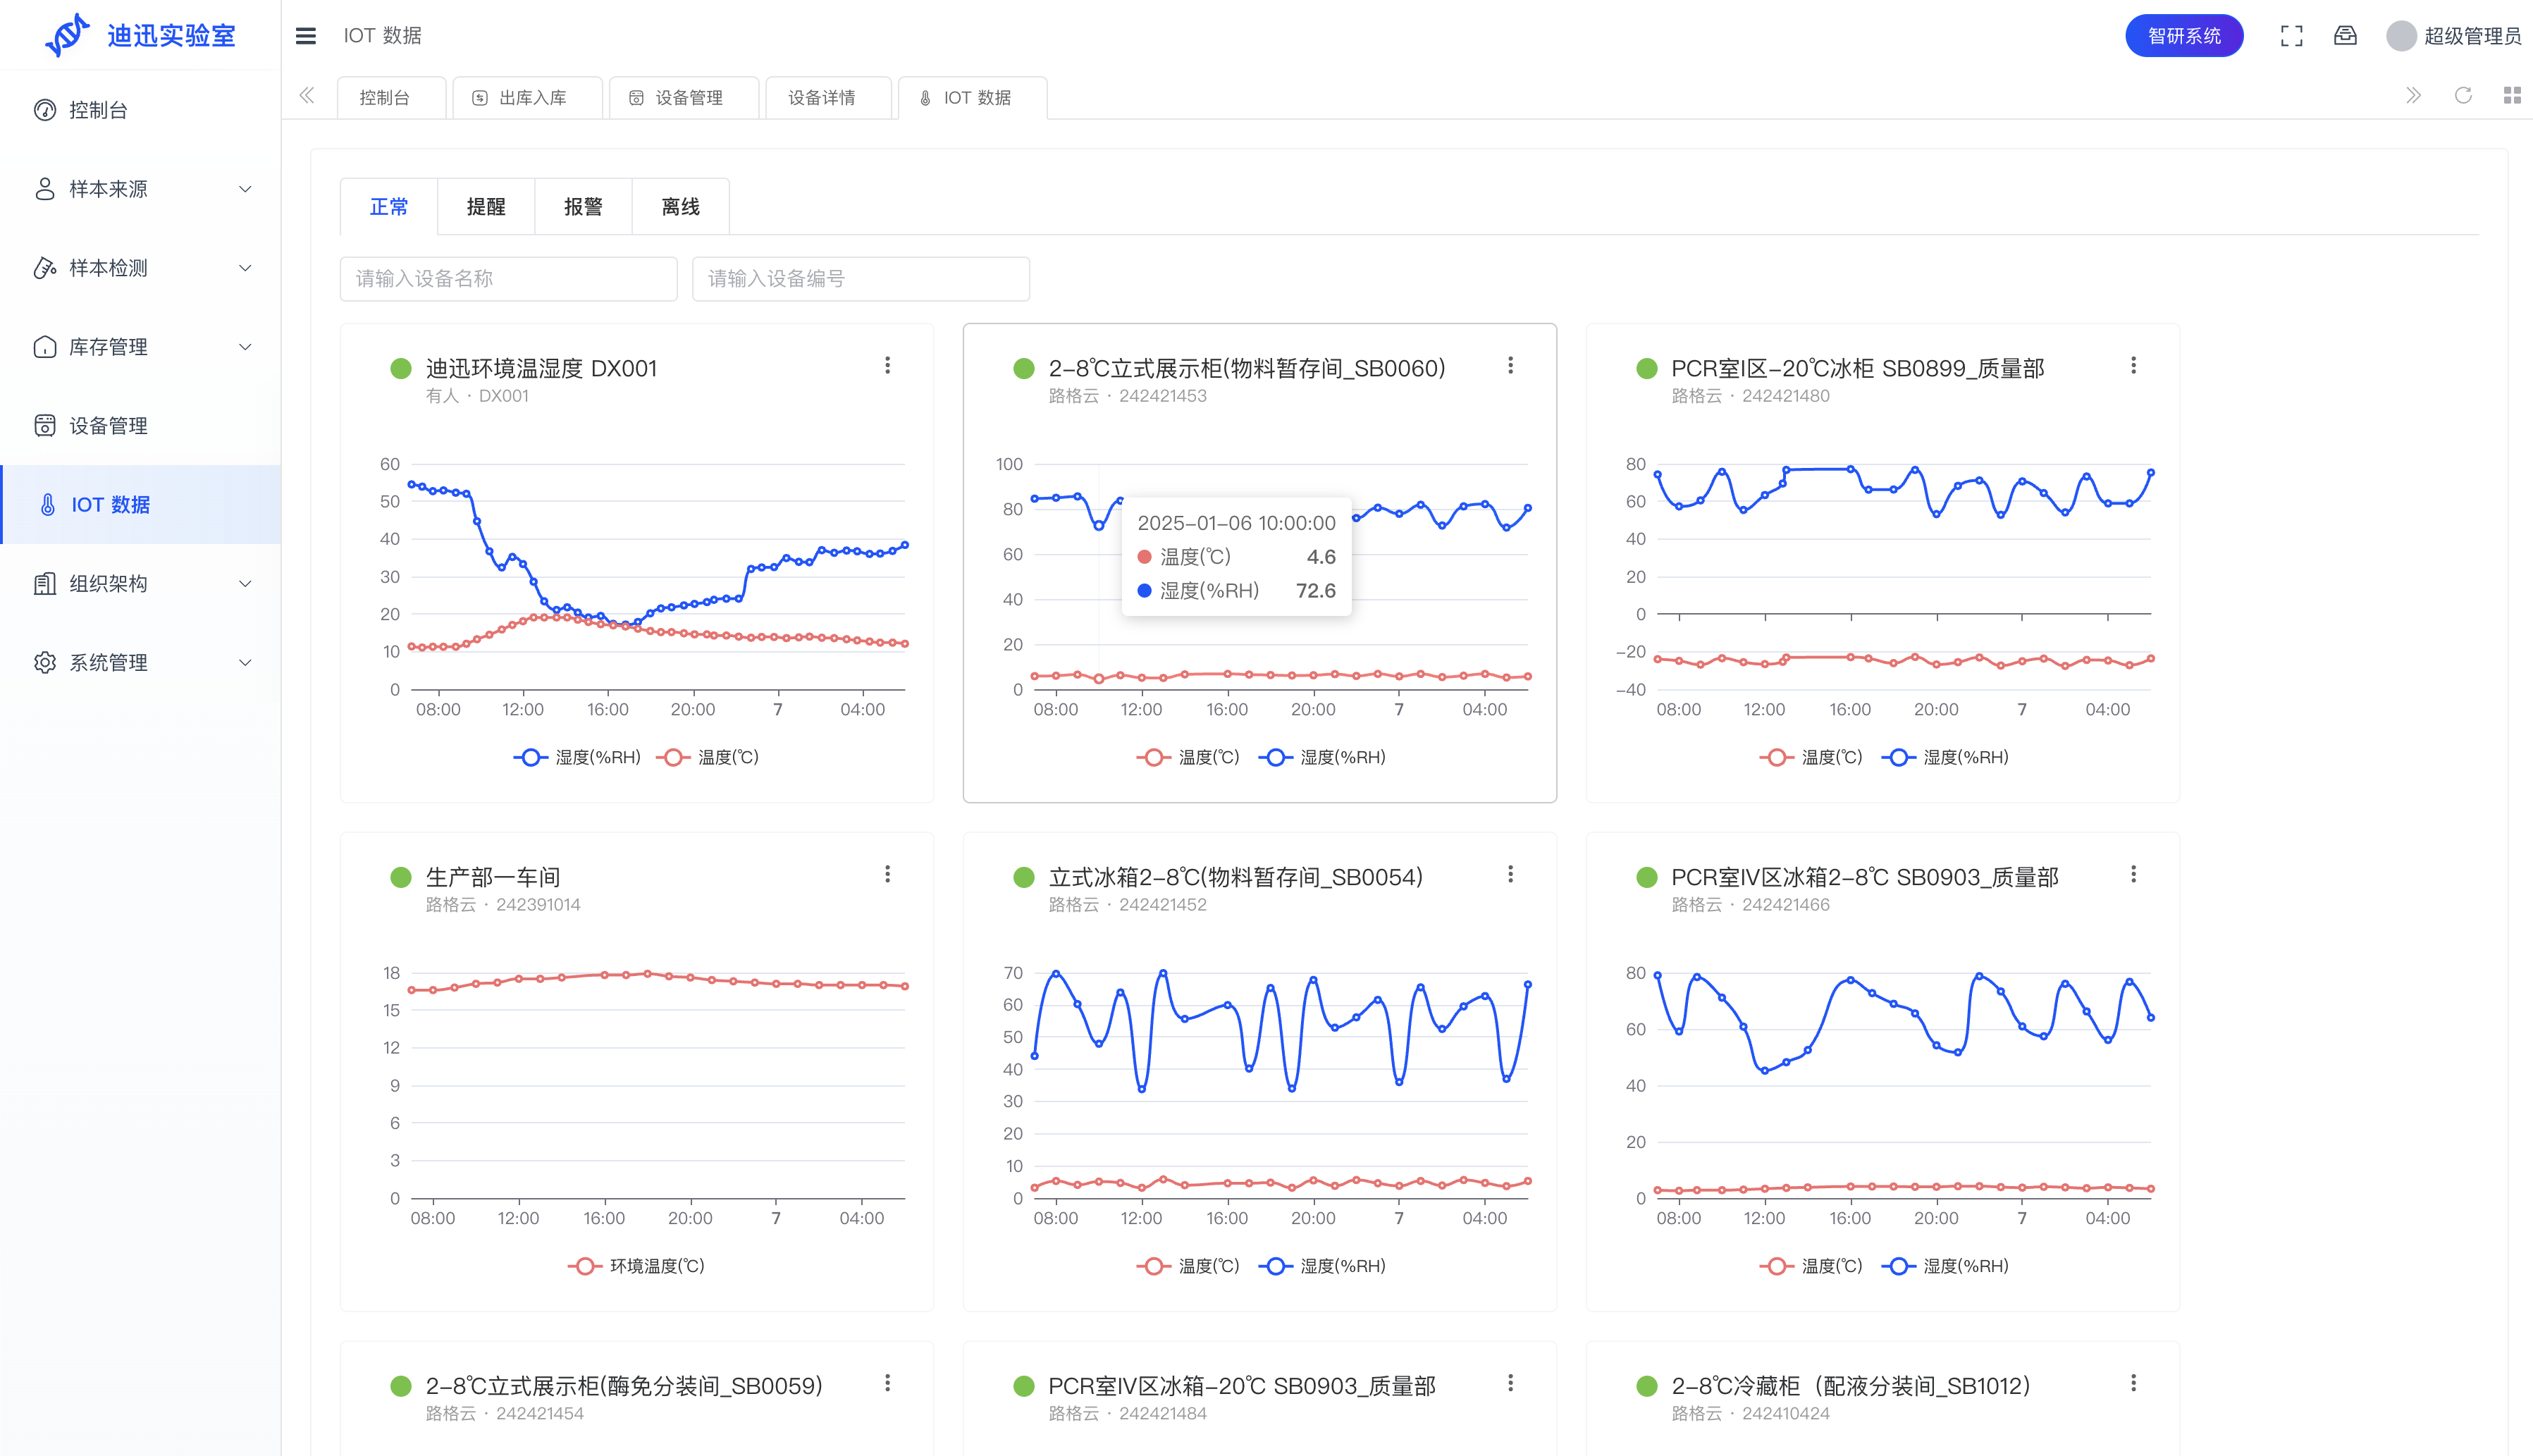Expand the 样本检测 sidebar menu

tap(245, 268)
